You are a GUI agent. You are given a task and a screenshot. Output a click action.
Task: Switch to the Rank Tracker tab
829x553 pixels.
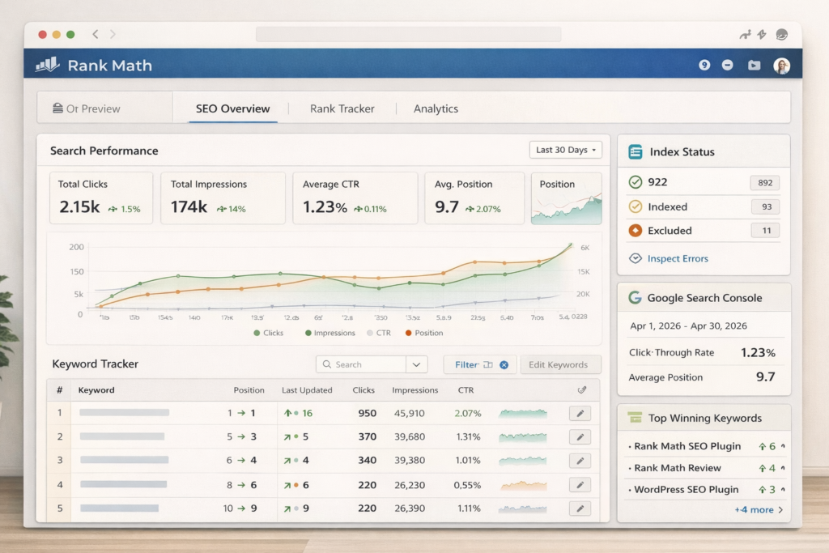click(341, 108)
